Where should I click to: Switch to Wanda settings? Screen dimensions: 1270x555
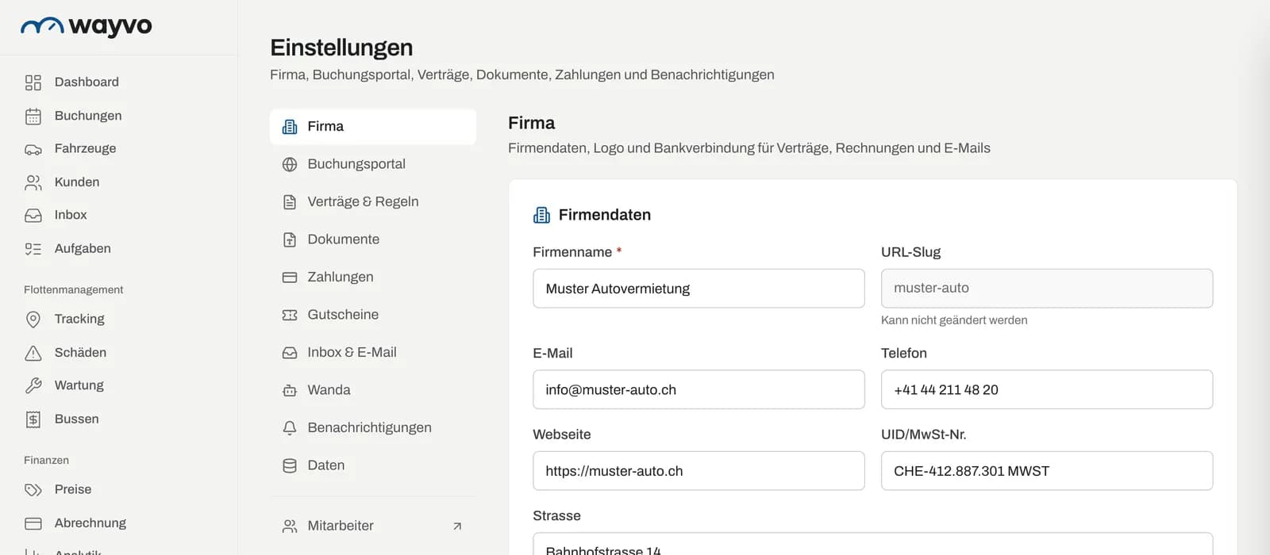(373, 390)
